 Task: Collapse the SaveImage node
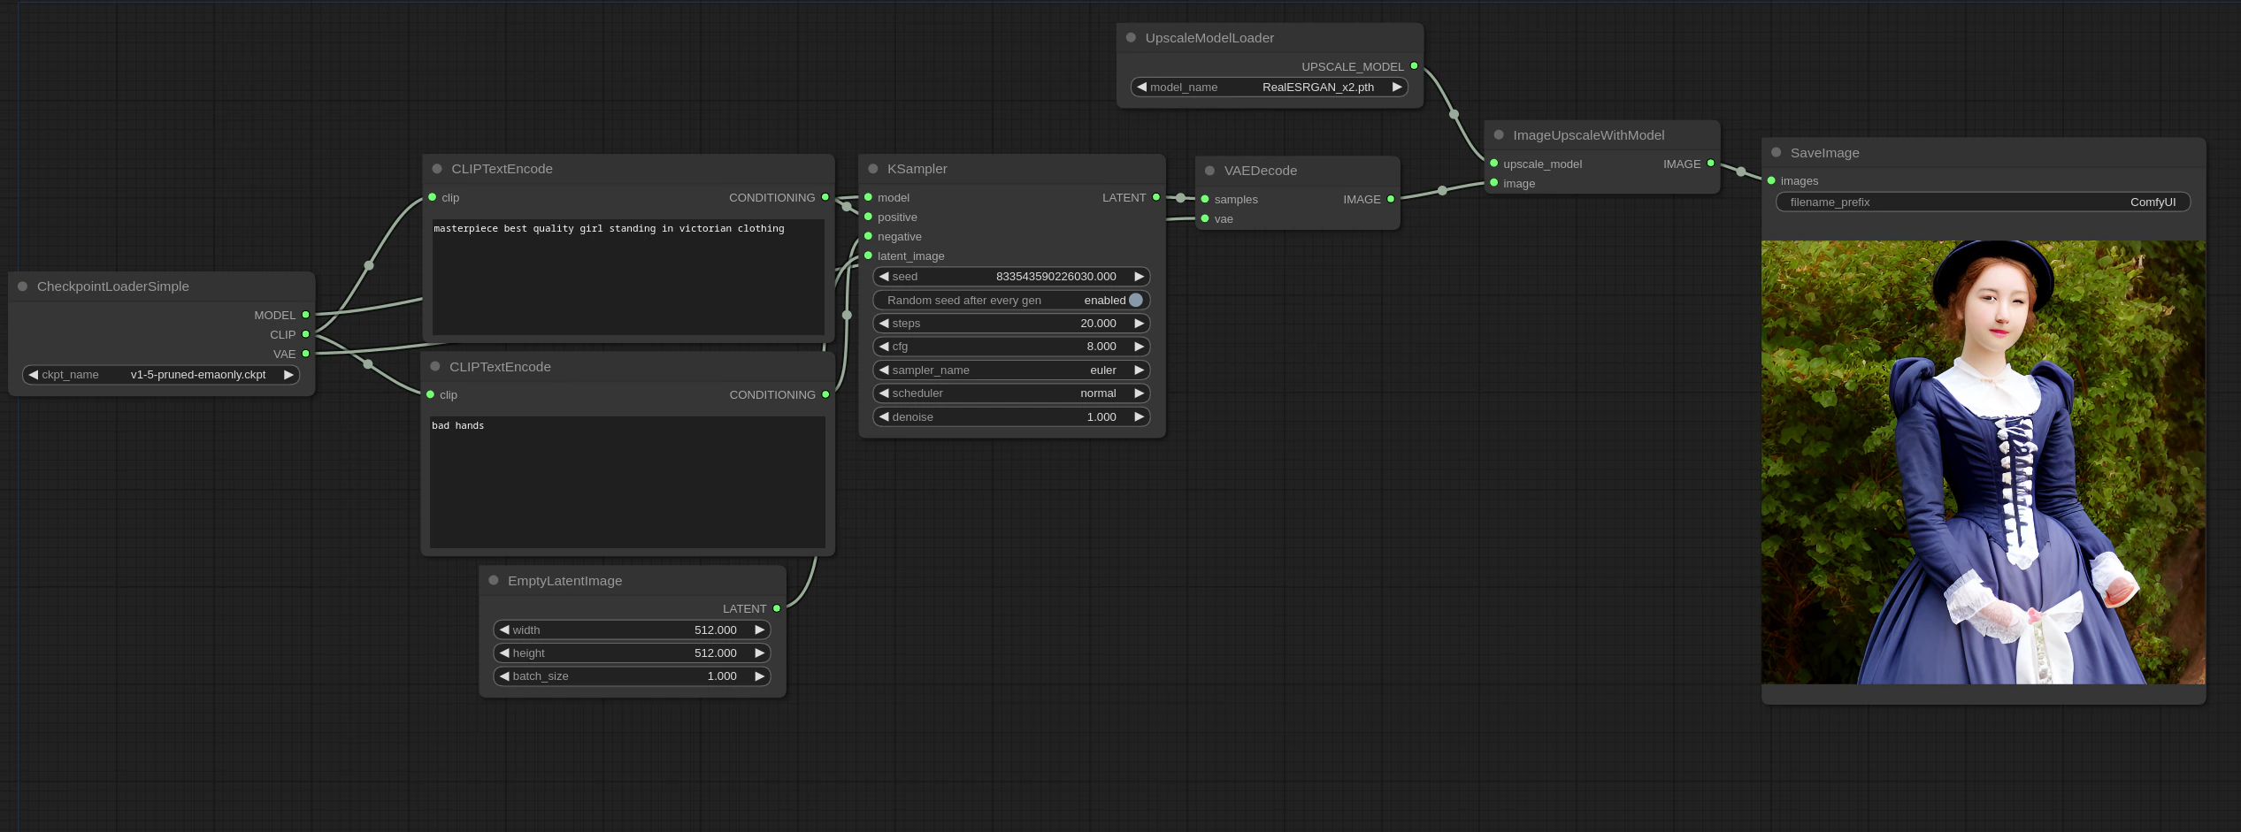pyautogui.click(x=1776, y=152)
